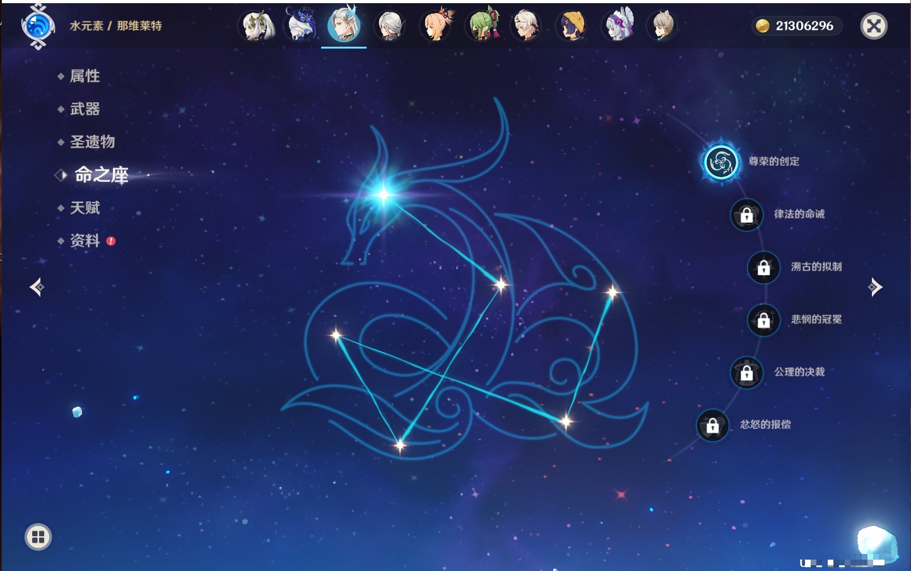Viewport: 911px width, 571px height.
Task: Open the grid menu button
Action: pyautogui.click(x=38, y=537)
